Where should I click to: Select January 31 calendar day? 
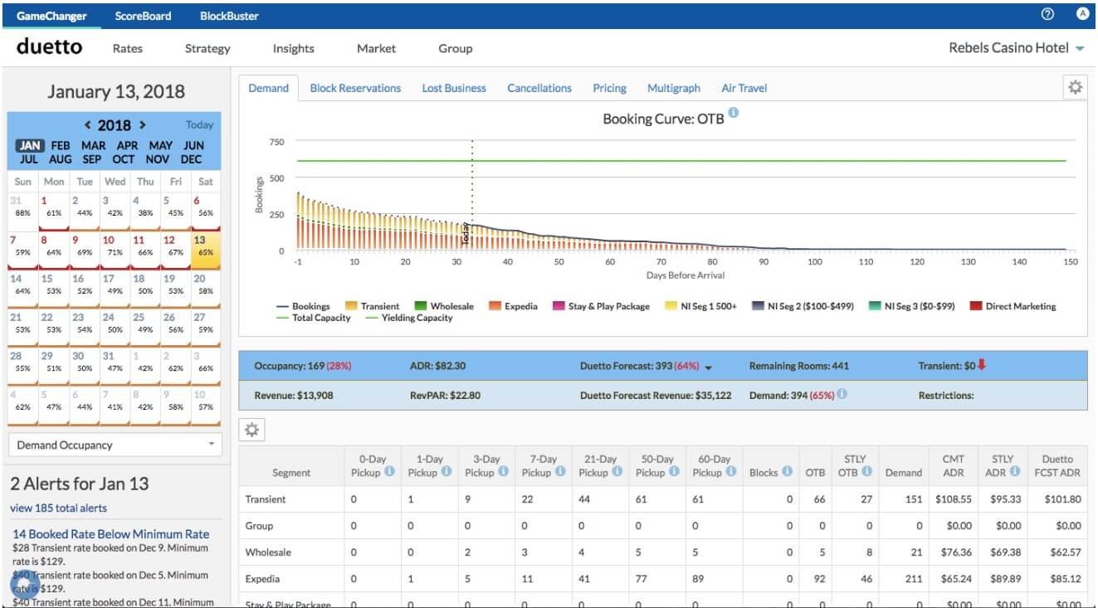[x=114, y=366]
